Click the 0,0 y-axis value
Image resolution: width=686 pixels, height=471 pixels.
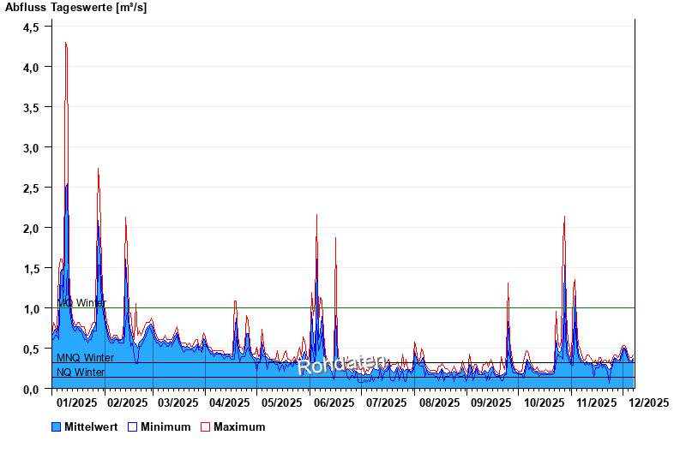click(31, 389)
